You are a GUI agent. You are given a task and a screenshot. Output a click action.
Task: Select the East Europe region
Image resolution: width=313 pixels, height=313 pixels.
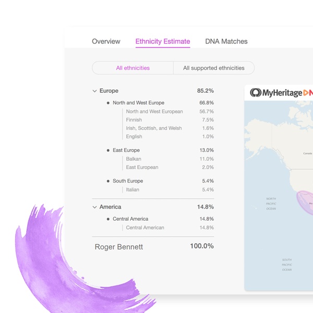(x=126, y=150)
